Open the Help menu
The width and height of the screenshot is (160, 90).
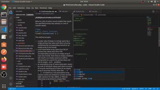[50, 8]
